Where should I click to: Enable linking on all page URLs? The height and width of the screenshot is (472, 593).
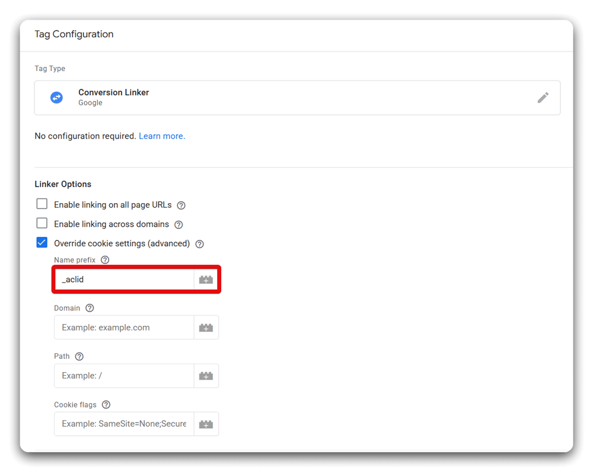pos(42,203)
